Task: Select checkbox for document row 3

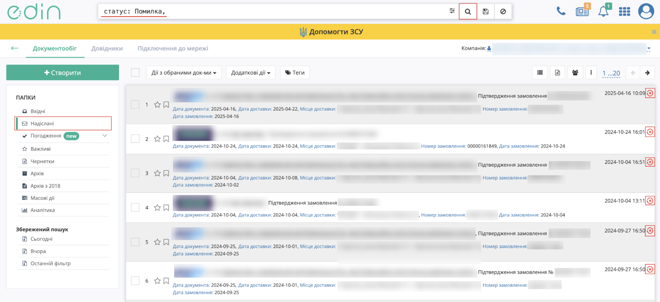Action: coord(135,173)
